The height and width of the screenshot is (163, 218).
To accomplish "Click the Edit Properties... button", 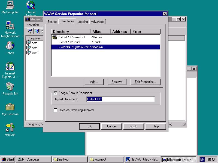I will click(145, 82).
